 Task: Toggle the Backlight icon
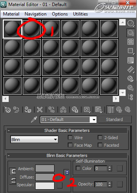[x=131, y=33]
